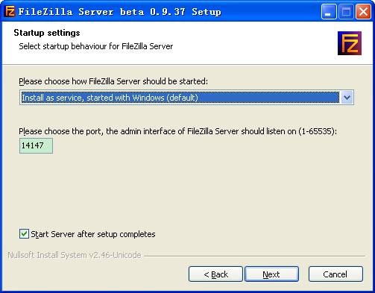Screen dimensions: 375x293
Task: Click the 'Nullsoft Install System v2.46-Unicode' text
Action: [75, 255]
